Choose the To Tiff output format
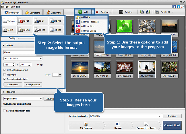The width and height of the screenshot is (186, 134). (x=9, y=30)
